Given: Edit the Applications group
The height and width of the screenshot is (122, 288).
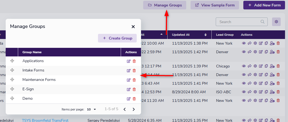Looking at the screenshot, I should coord(129,61).
